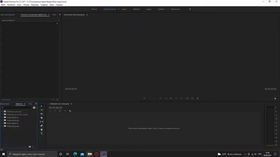
Task: Click Mark In in Program monitor
Action: (150, 98)
